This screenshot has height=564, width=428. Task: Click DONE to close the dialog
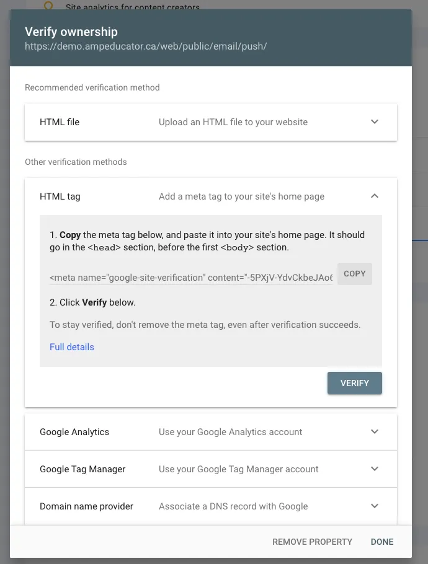pyautogui.click(x=382, y=542)
